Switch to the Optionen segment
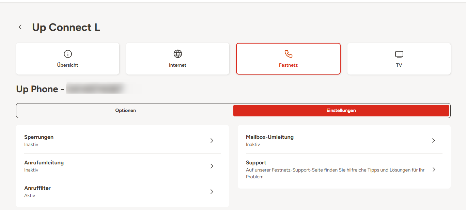 click(x=125, y=111)
